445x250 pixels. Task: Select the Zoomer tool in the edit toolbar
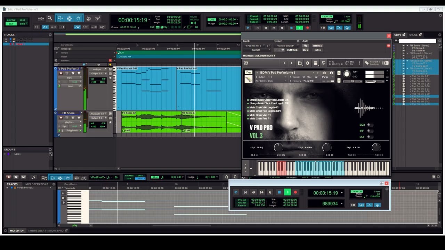point(50,19)
